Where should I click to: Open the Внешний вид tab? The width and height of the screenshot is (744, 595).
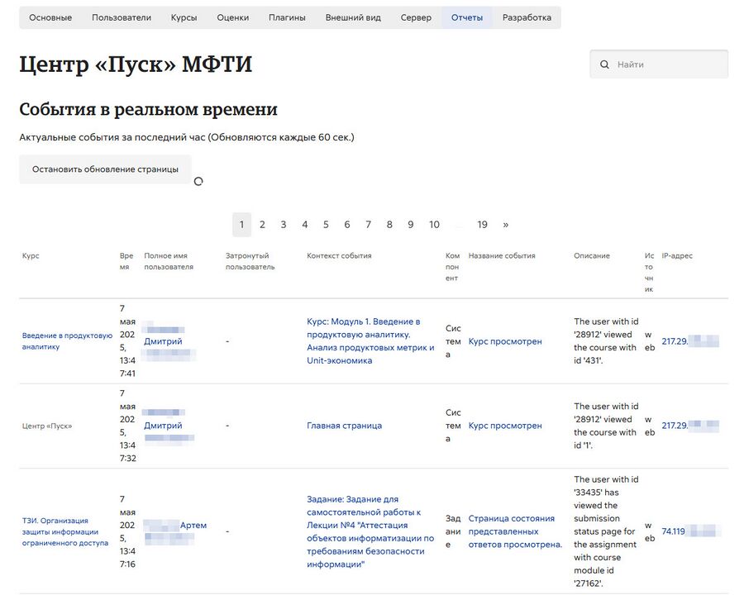353,17
